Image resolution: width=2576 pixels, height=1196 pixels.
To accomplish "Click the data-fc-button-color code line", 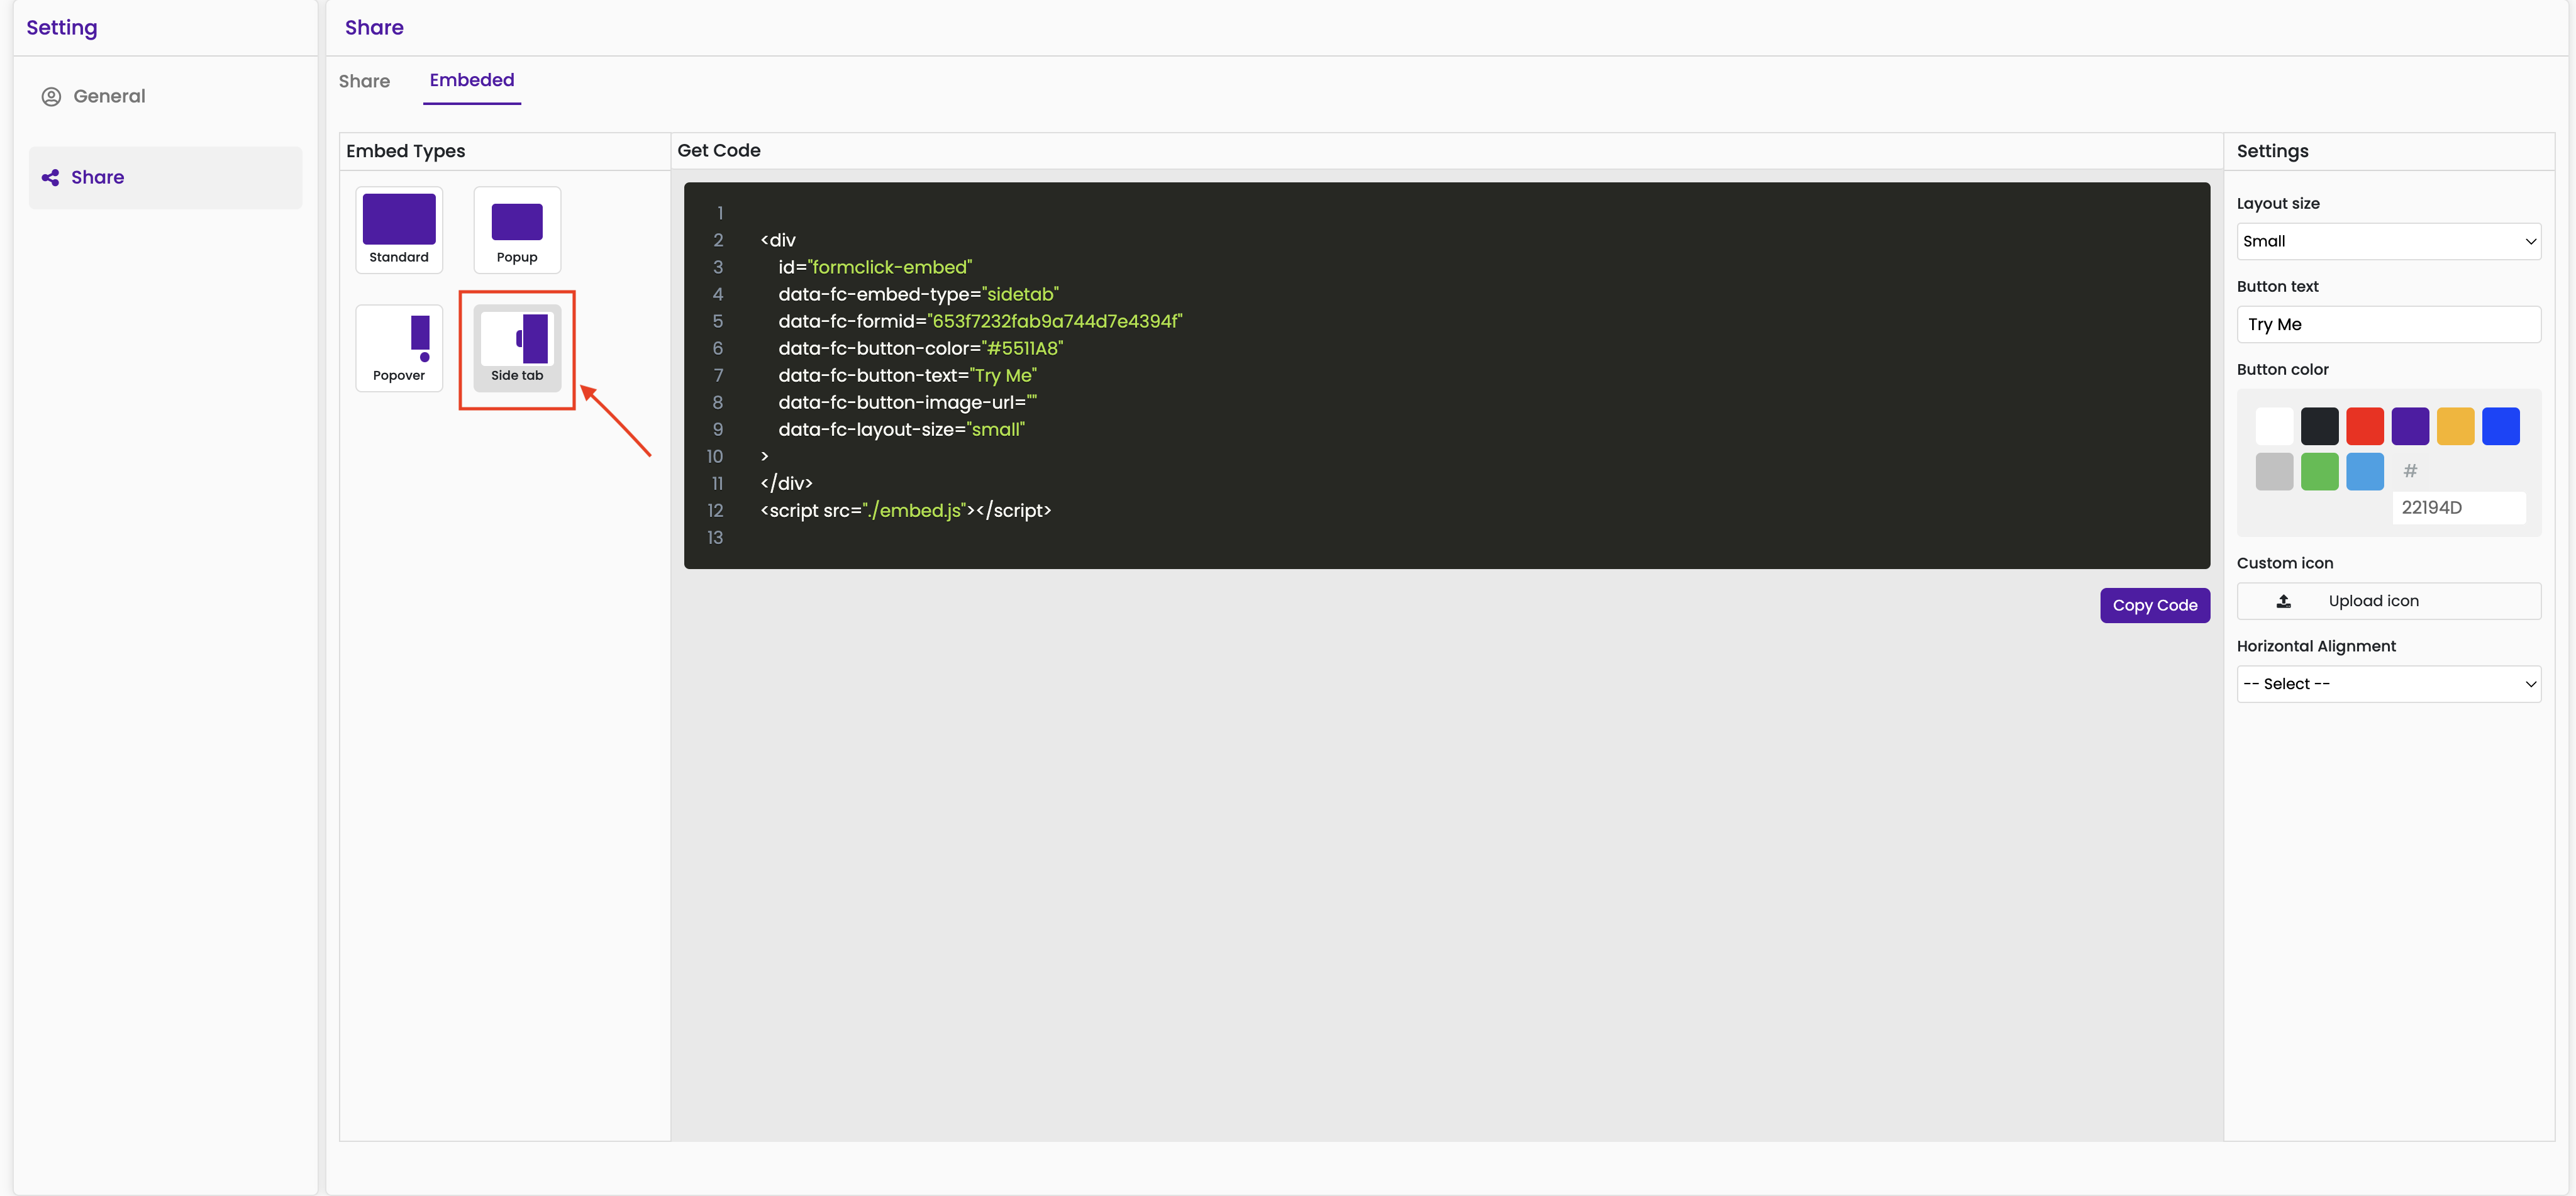I will [x=920, y=348].
